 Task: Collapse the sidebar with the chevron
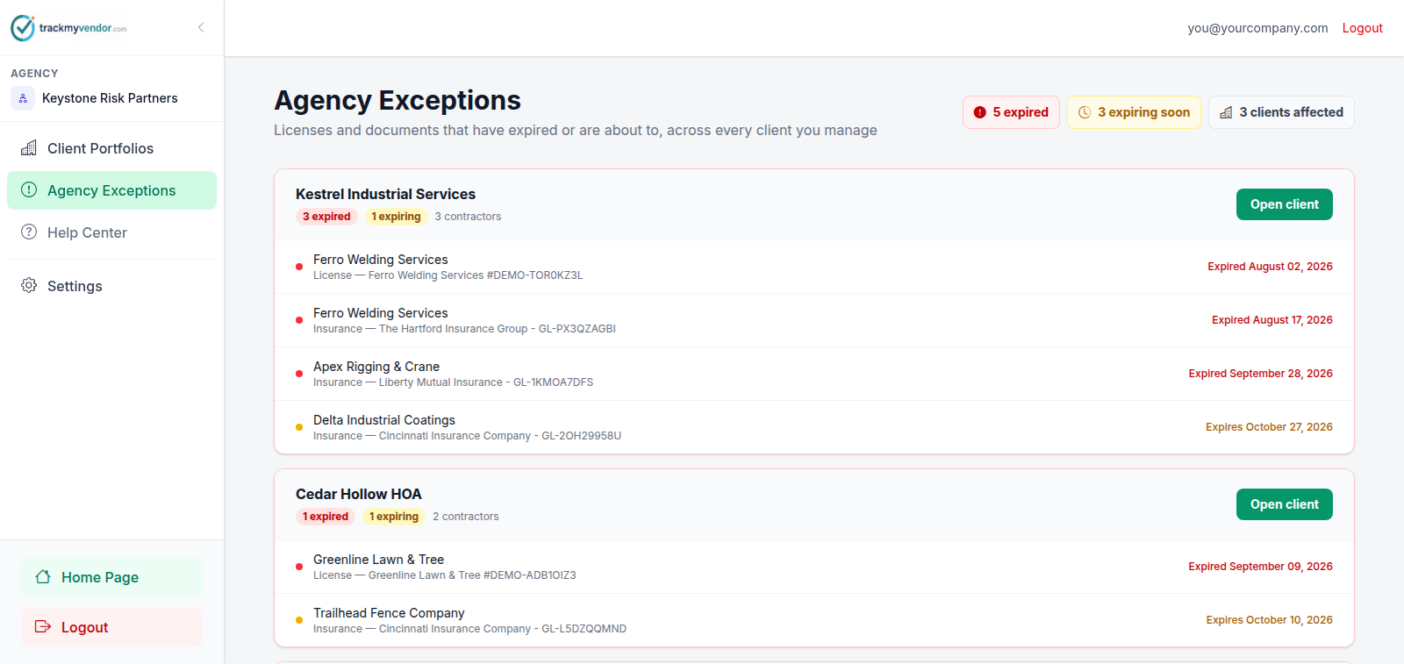pyautogui.click(x=201, y=27)
